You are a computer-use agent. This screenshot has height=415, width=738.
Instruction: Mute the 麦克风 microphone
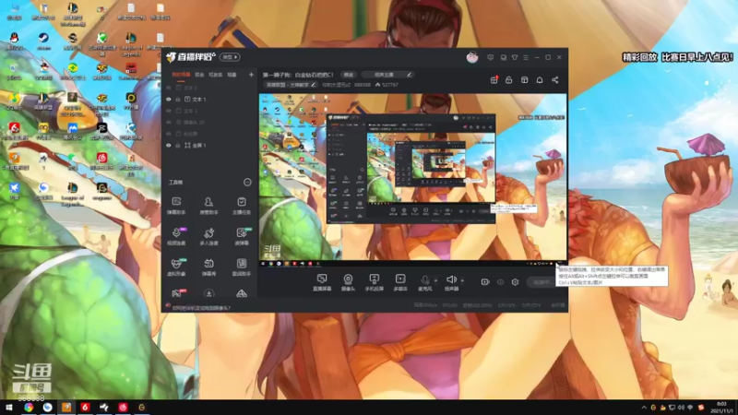pyautogui.click(x=424, y=282)
